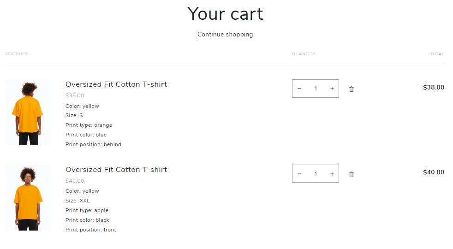The height and width of the screenshot is (249, 453).
Task: Click the quantity field of the $38.00 item
Action: pyautogui.click(x=316, y=89)
